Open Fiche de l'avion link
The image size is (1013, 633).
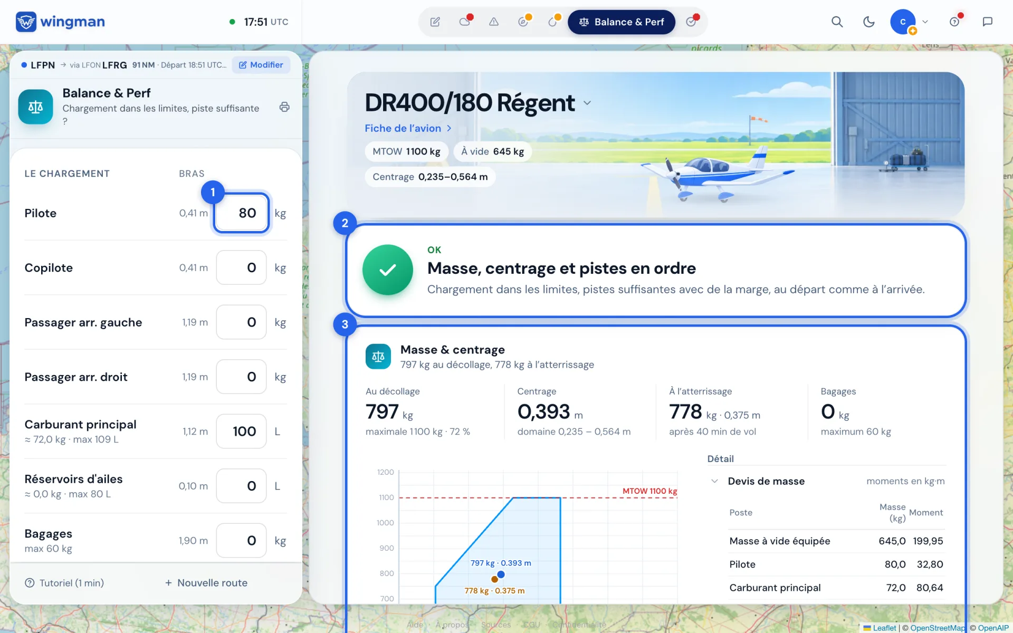click(408, 128)
